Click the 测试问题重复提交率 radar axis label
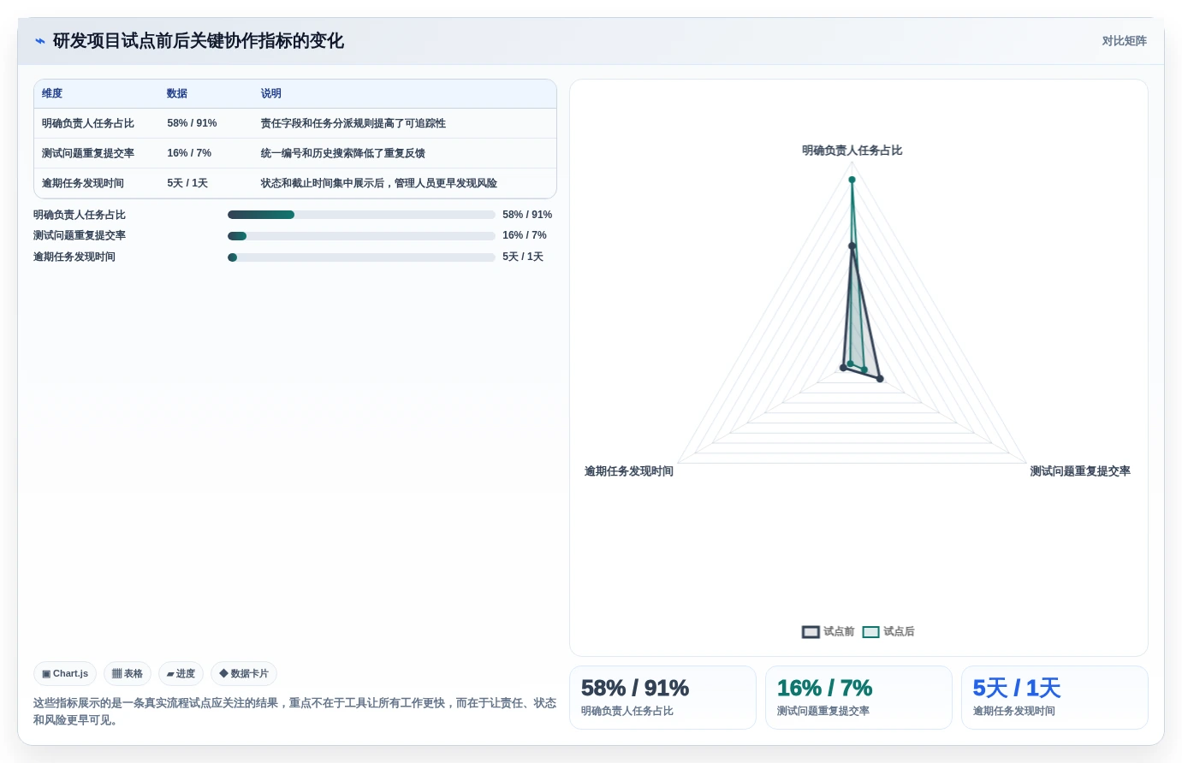 (1080, 471)
